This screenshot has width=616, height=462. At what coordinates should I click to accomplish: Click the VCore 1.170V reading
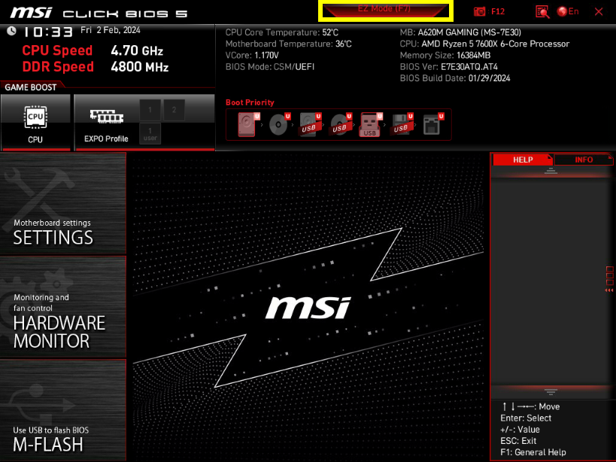pos(252,56)
